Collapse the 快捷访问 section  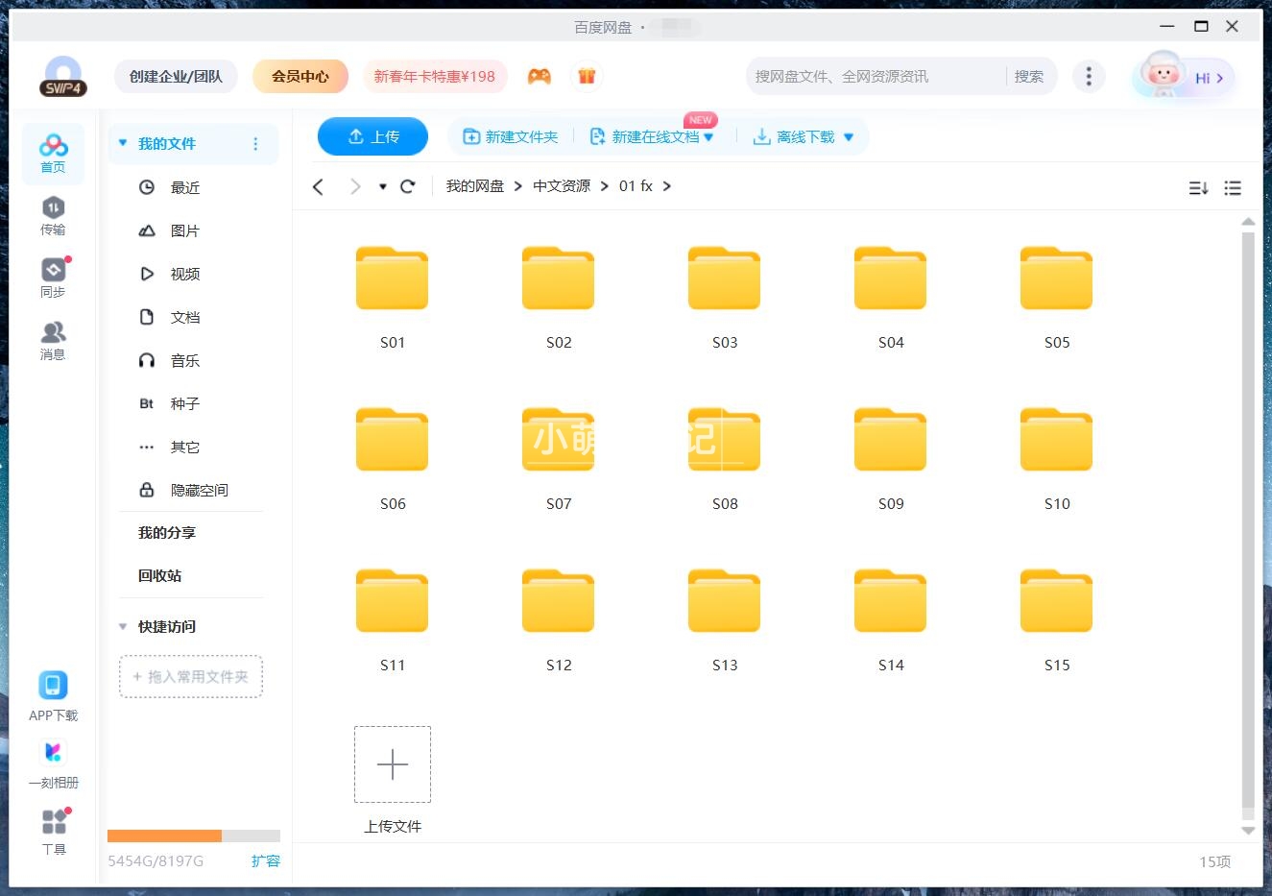[x=122, y=626]
